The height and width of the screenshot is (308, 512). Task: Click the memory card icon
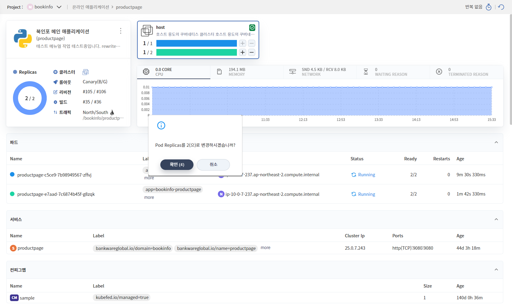pos(219,72)
